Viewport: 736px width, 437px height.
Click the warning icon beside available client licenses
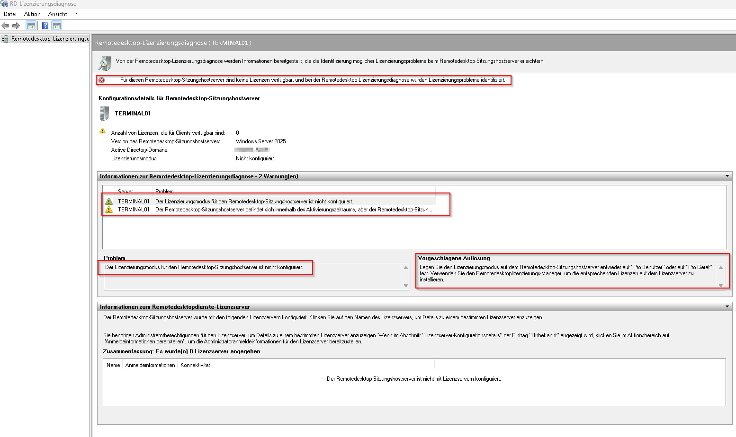point(103,131)
